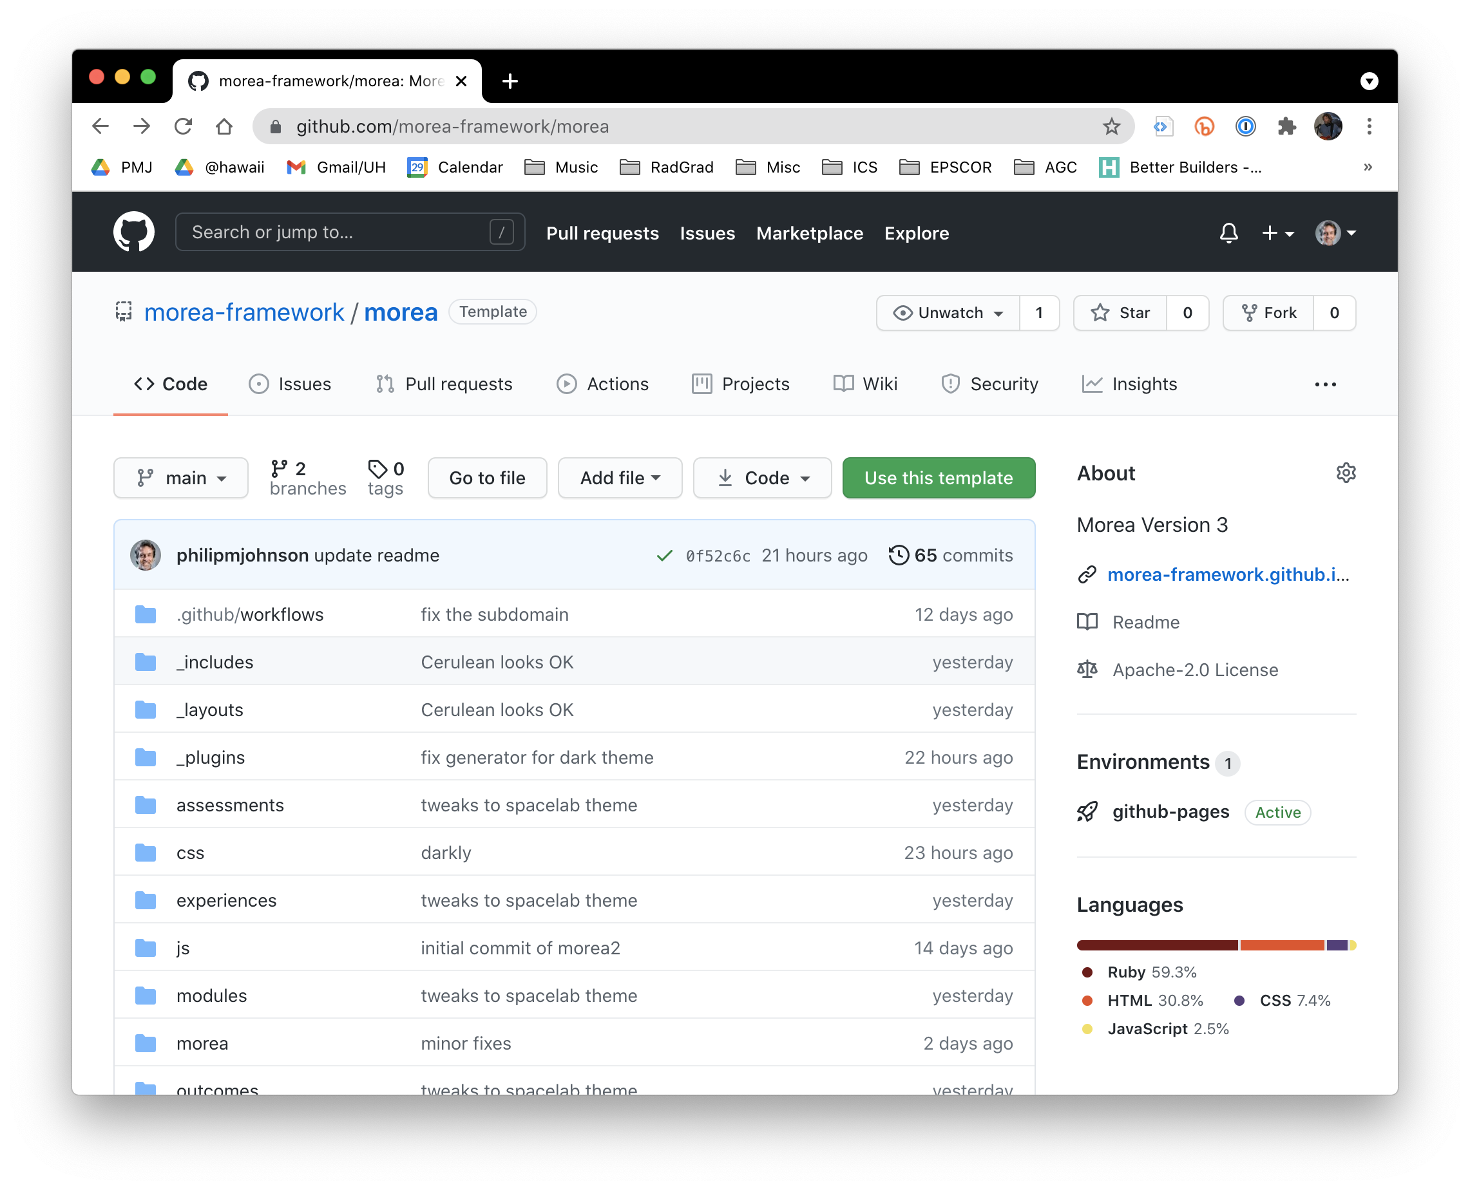Click the Ruby segment of language bar
The width and height of the screenshot is (1470, 1190).
tap(1158, 945)
